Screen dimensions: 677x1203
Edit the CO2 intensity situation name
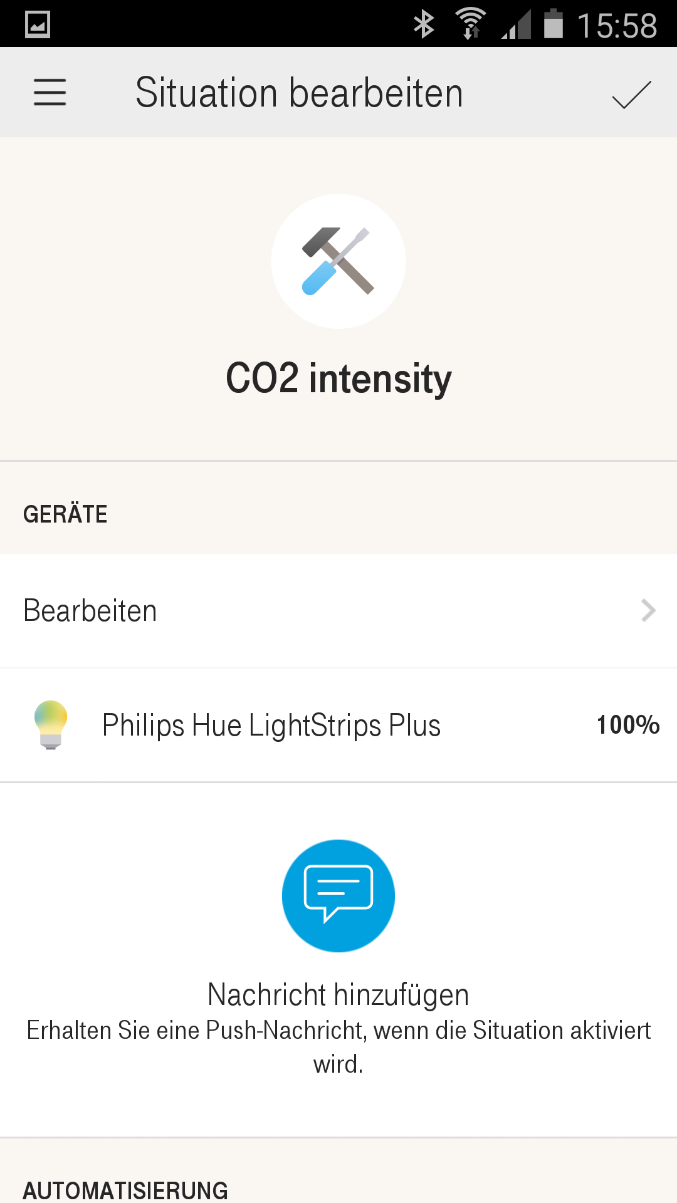[x=338, y=378]
